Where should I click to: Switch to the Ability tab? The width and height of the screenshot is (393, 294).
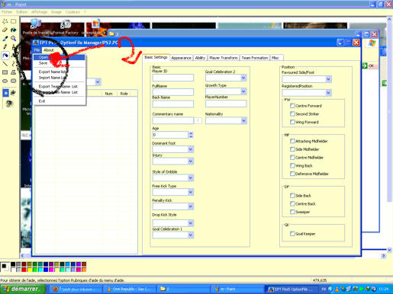(x=200, y=58)
